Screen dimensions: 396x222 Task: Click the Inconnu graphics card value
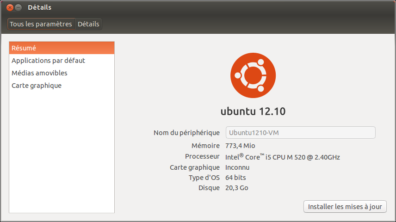(237, 167)
